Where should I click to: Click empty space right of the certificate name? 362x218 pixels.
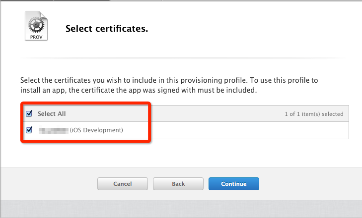click(248, 130)
